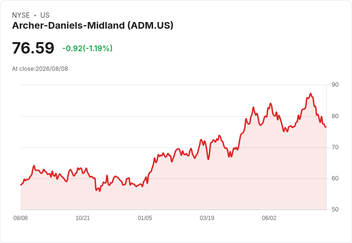Click the NYSE exchange label

pyautogui.click(x=21, y=15)
